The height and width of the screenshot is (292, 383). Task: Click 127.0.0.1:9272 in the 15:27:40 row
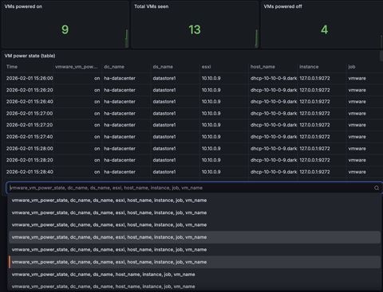[x=314, y=137]
